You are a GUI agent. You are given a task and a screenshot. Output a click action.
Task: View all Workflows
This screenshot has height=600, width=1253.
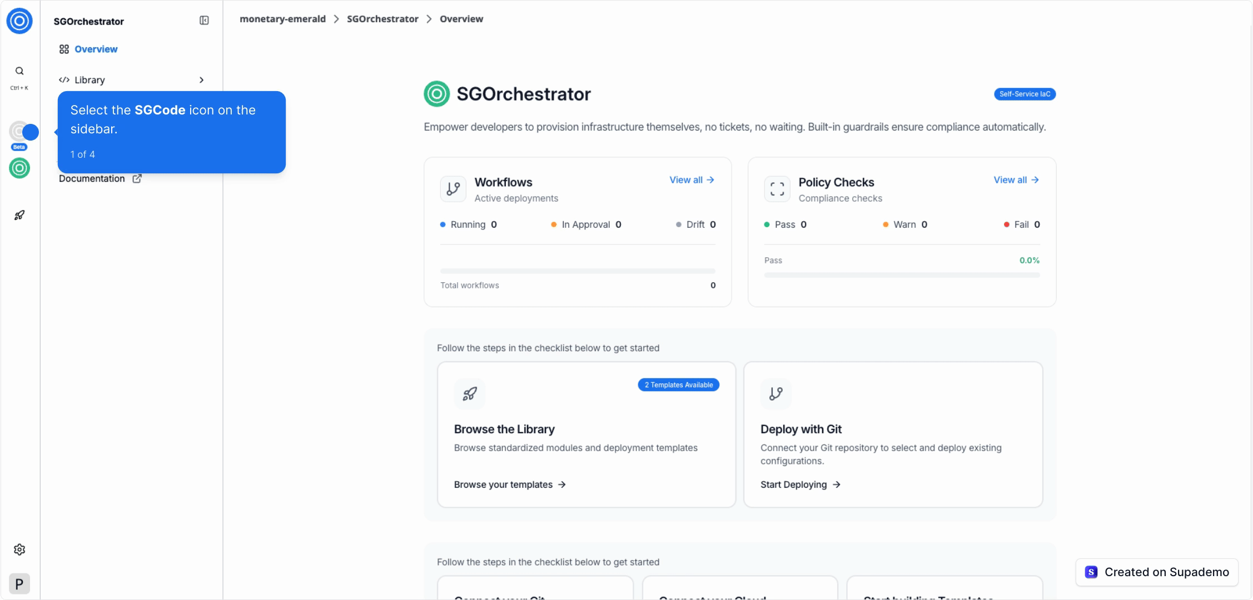point(692,180)
